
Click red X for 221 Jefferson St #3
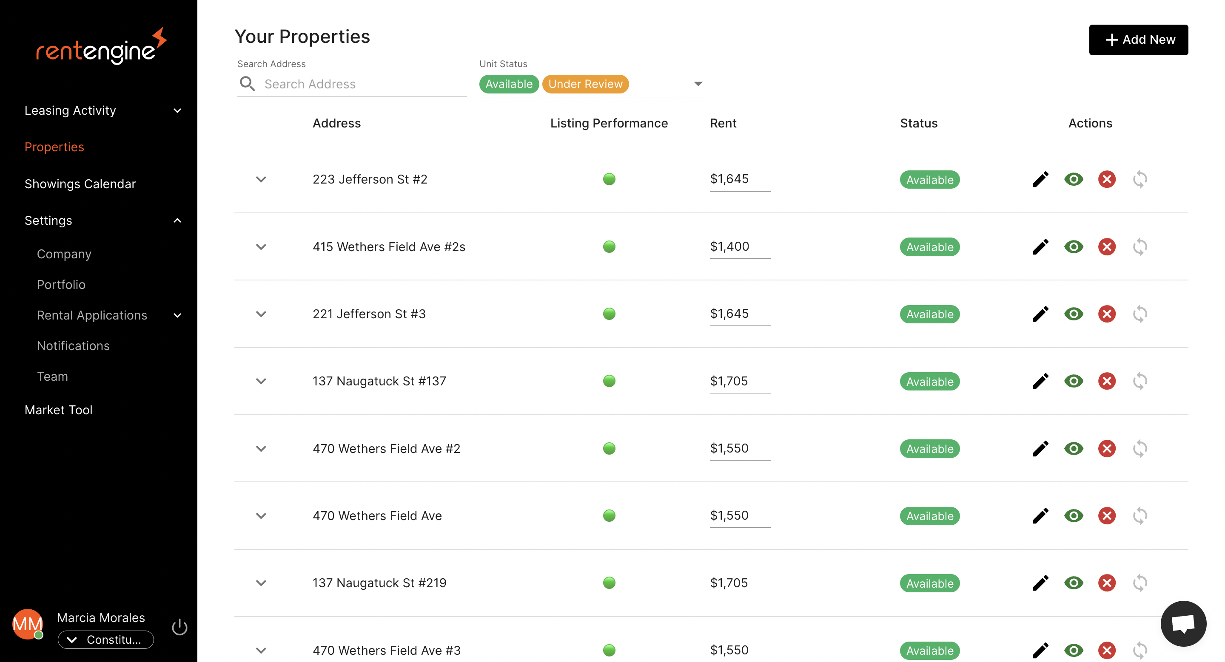1107,314
